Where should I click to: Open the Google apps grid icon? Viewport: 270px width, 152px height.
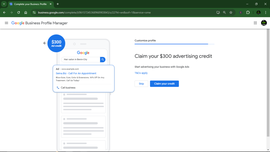tap(255, 23)
